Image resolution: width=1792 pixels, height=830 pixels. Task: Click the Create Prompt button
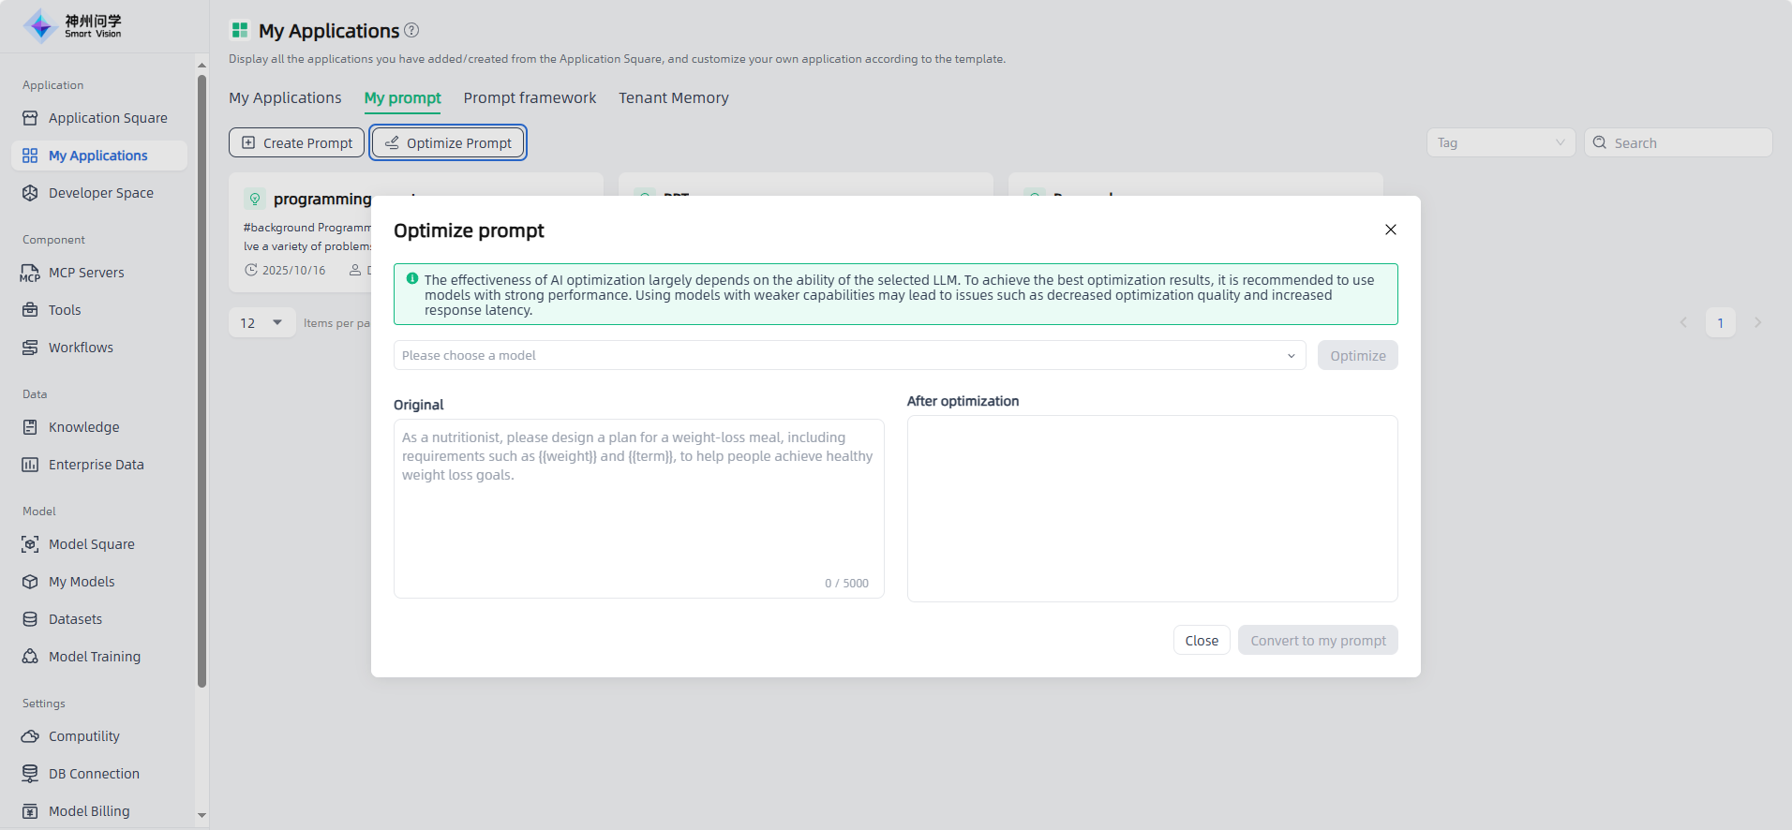point(296,142)
